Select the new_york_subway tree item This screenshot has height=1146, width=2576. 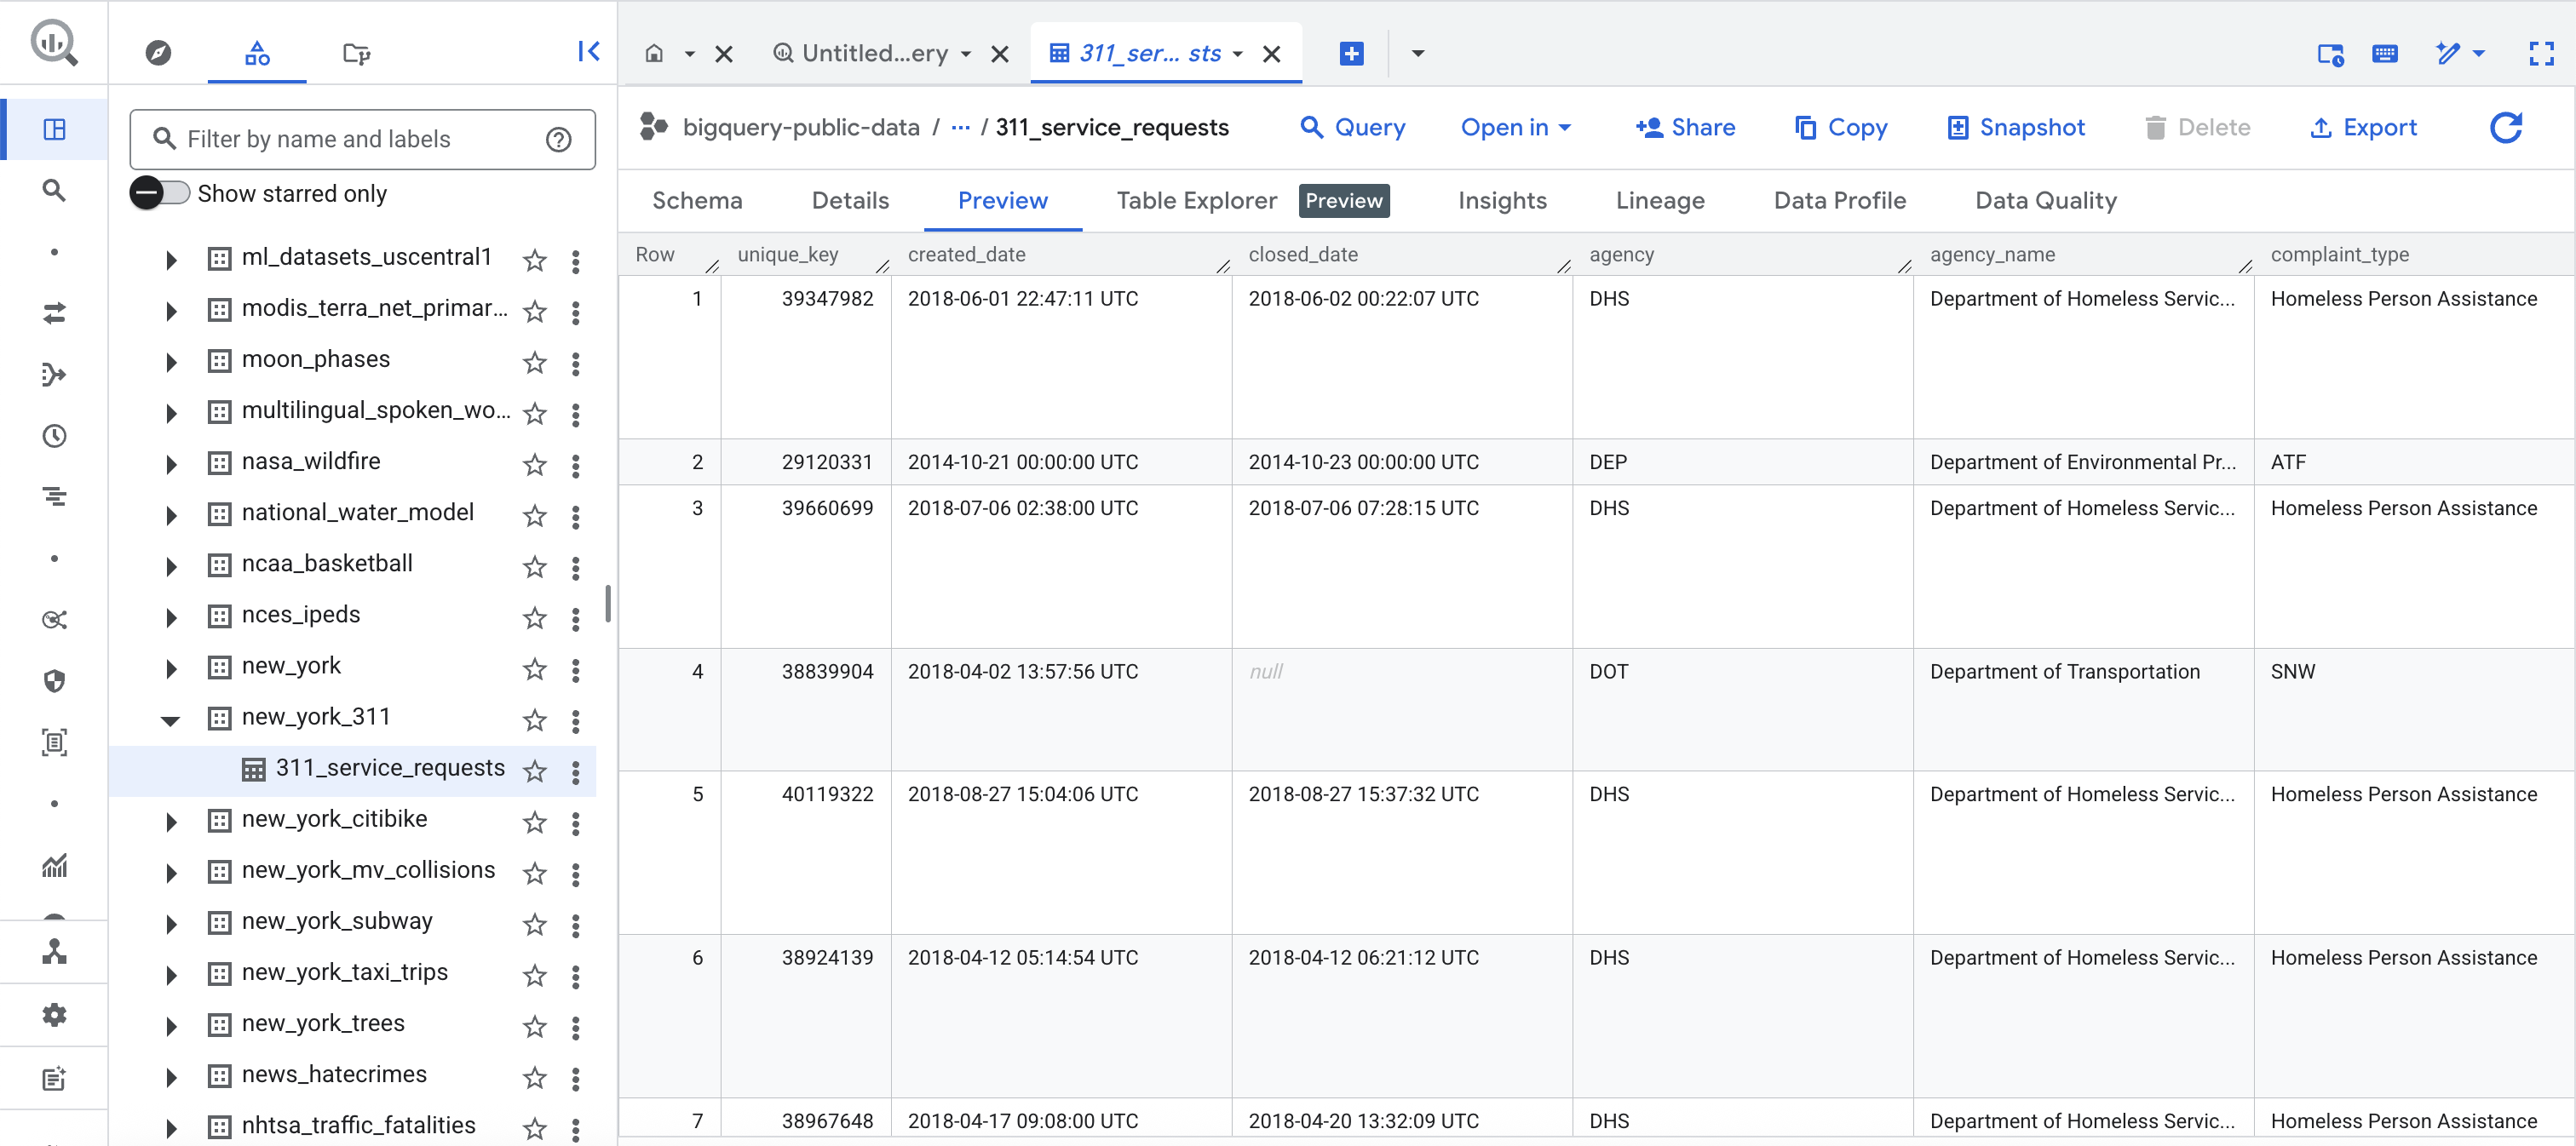pyautogui.click(x=337, y=921)
